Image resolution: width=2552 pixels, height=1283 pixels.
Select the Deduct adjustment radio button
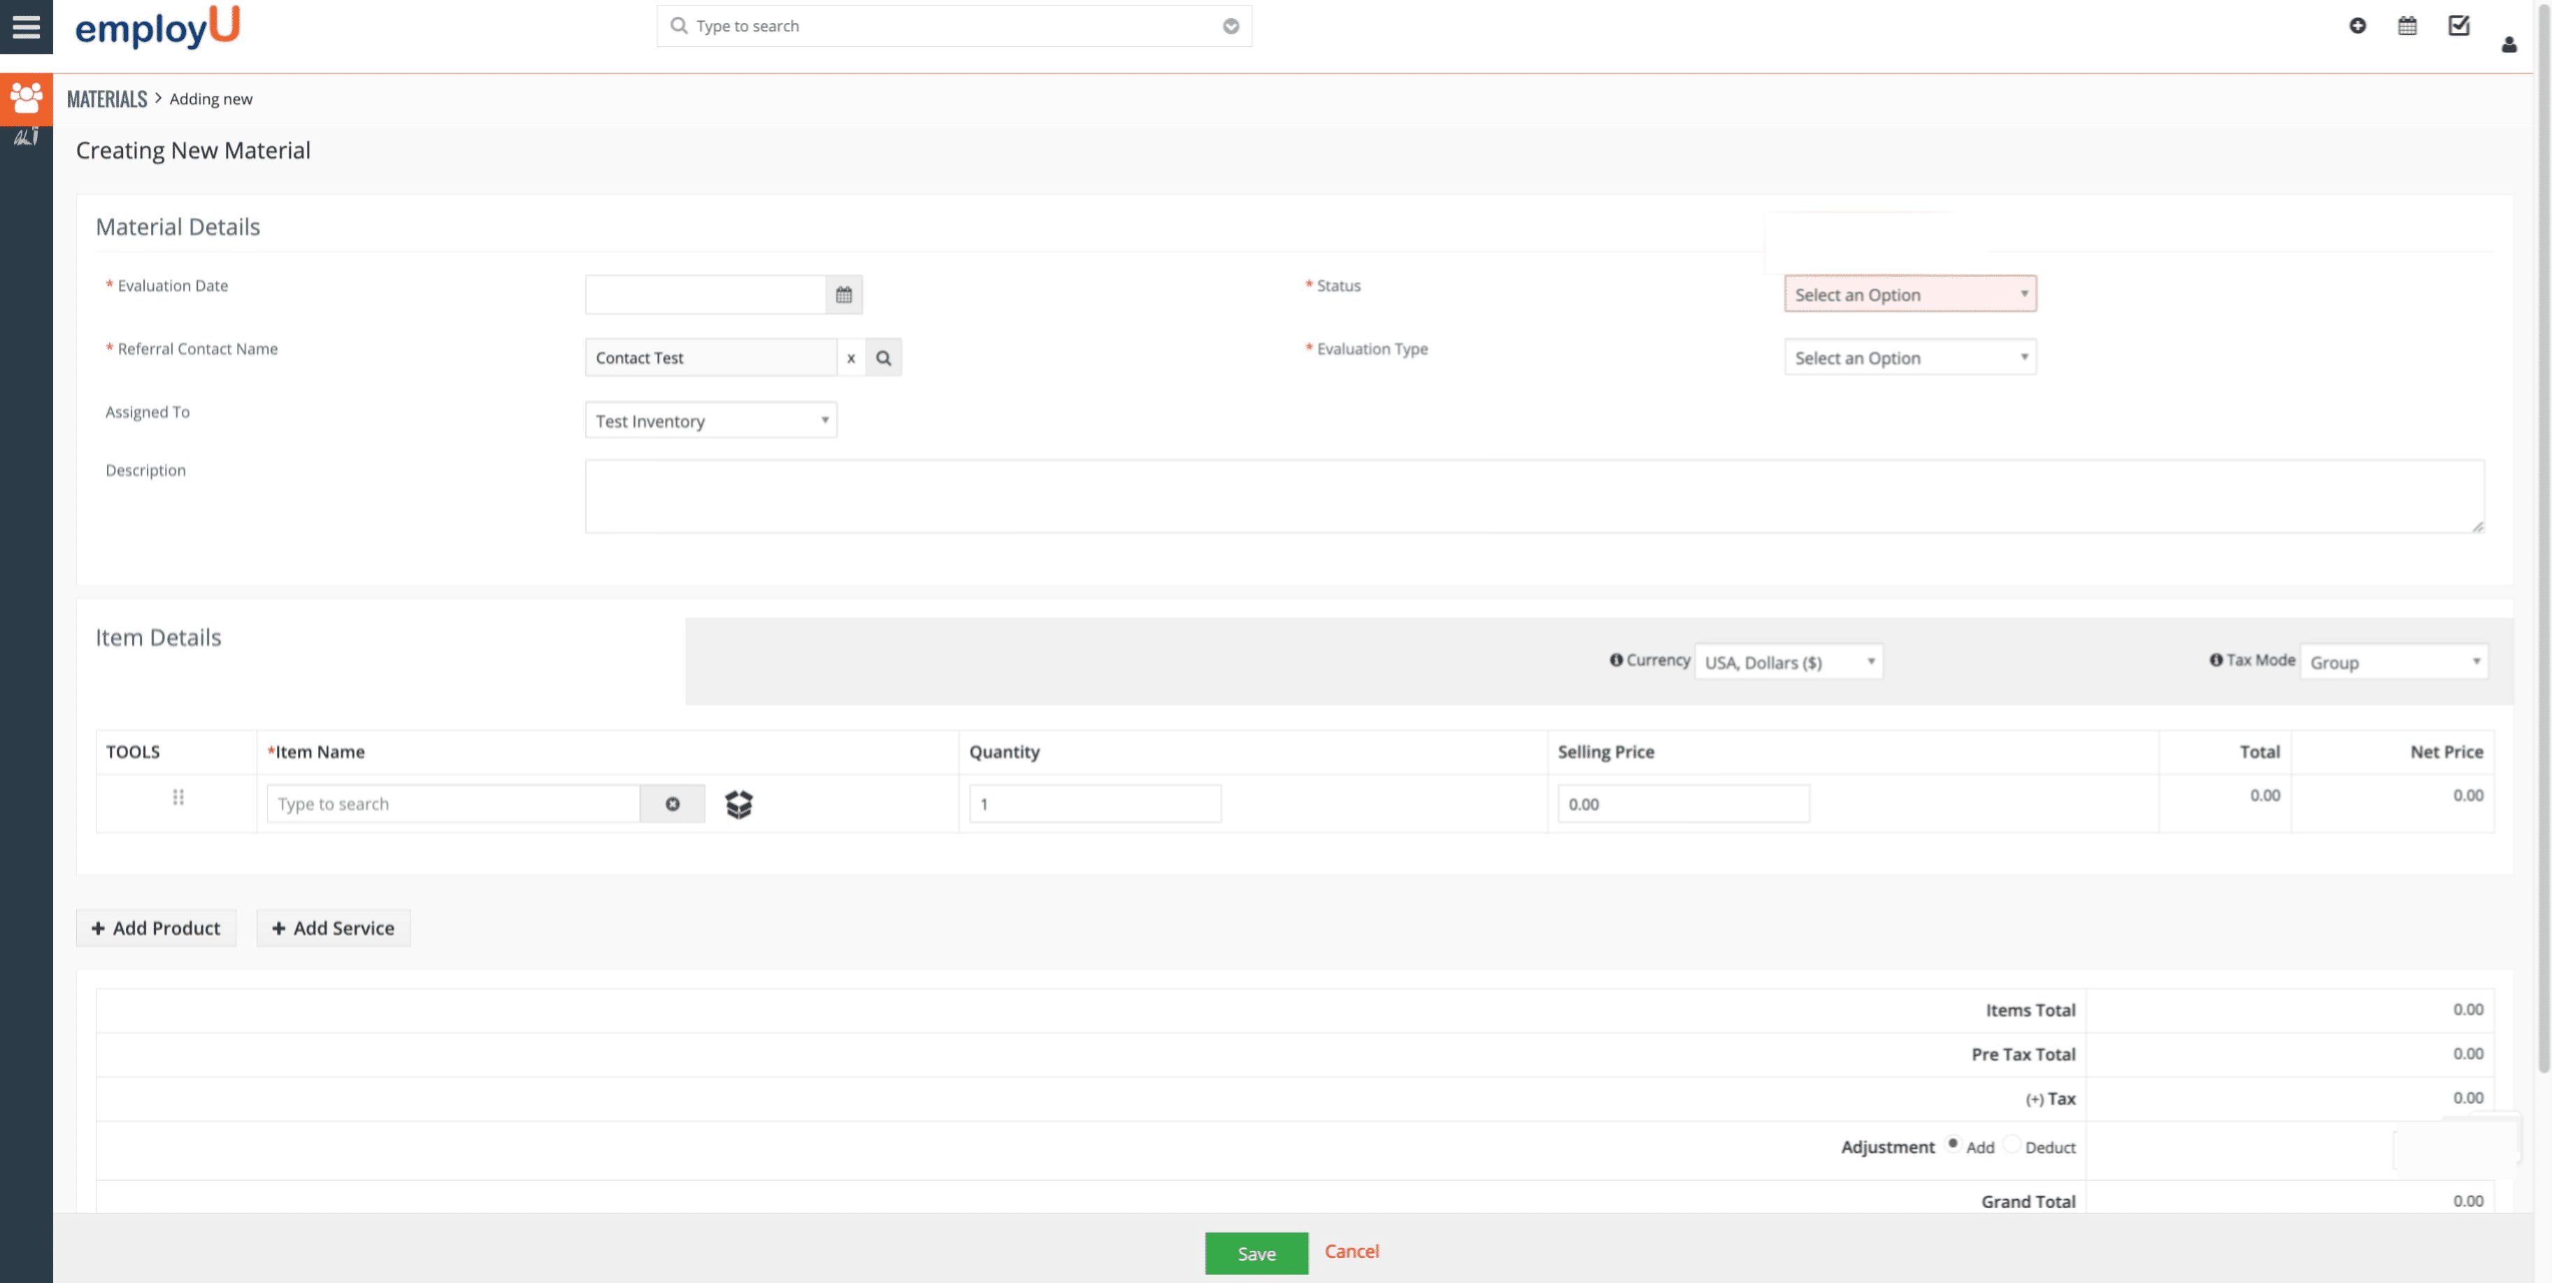[x=2011, y=1143]
